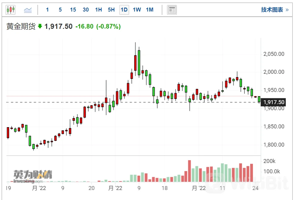Select the 5 minute interval
Screen dimensions: 294x200
pyautogui.click(x=60, y=10)
